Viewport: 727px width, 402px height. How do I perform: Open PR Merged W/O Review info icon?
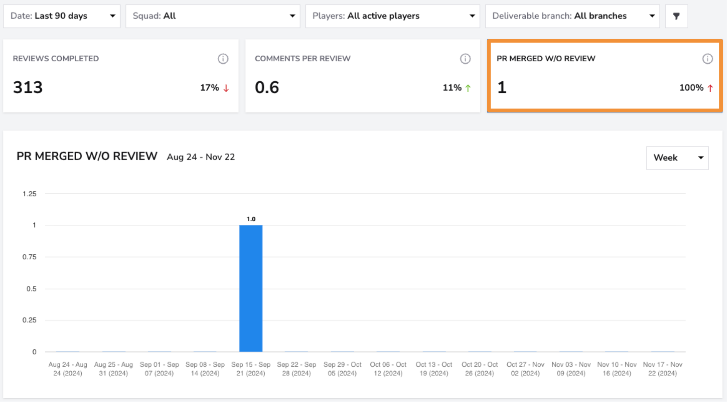click(x=707, y=59)
